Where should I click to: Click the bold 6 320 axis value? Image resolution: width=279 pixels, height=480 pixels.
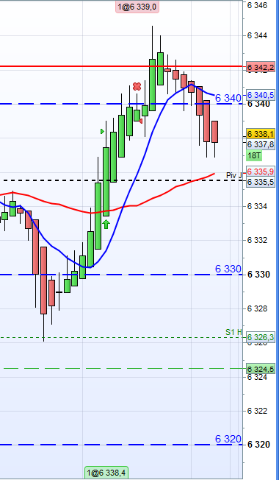click(x=258, y=445)
